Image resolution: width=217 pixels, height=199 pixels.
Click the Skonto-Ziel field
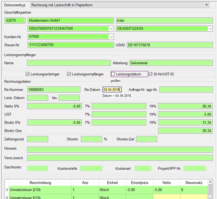147,139
